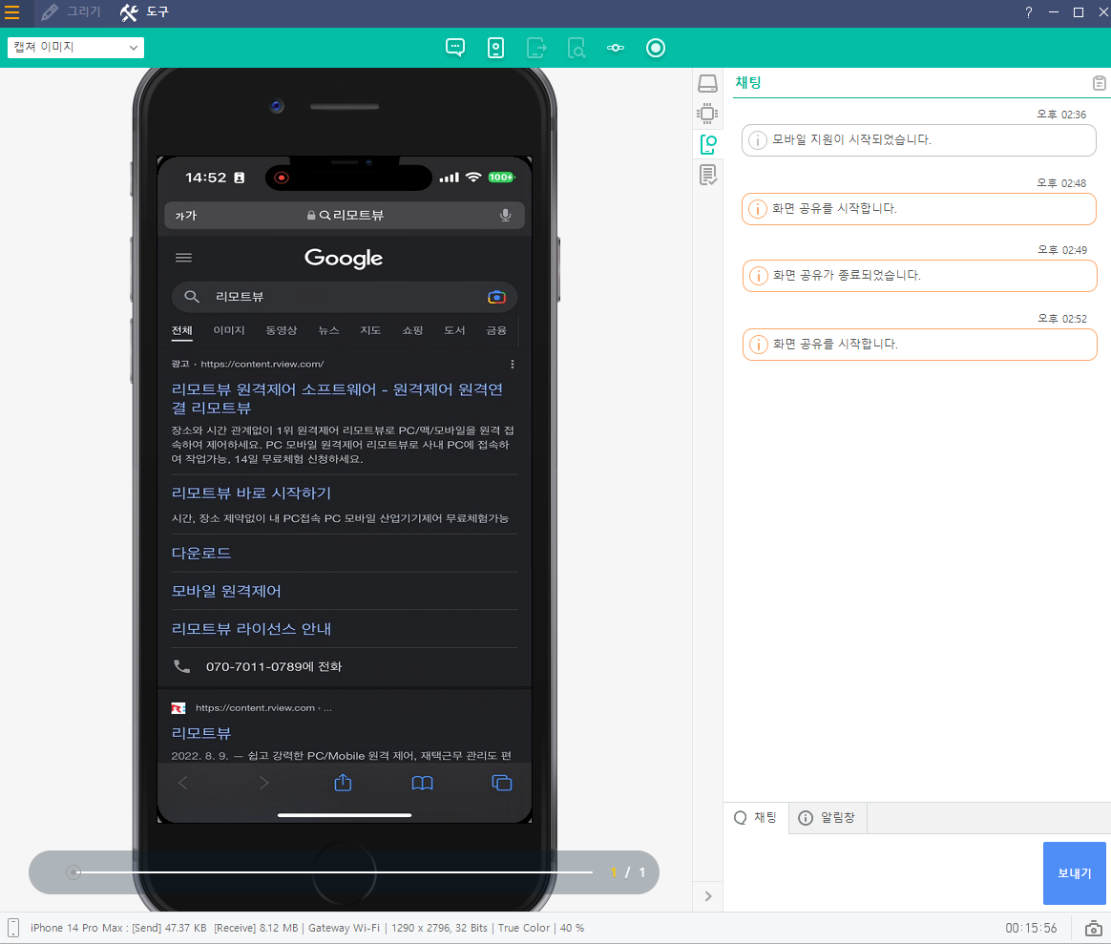
Task: Click the phone's Safari address bar
Action: coord(345,216)
